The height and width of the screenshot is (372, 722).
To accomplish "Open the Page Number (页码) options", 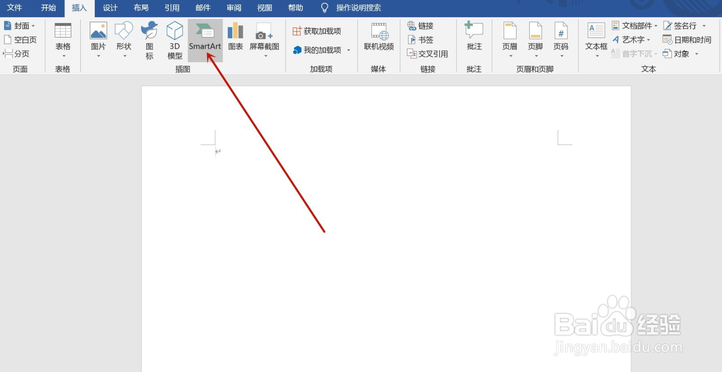I will point(561,41).
